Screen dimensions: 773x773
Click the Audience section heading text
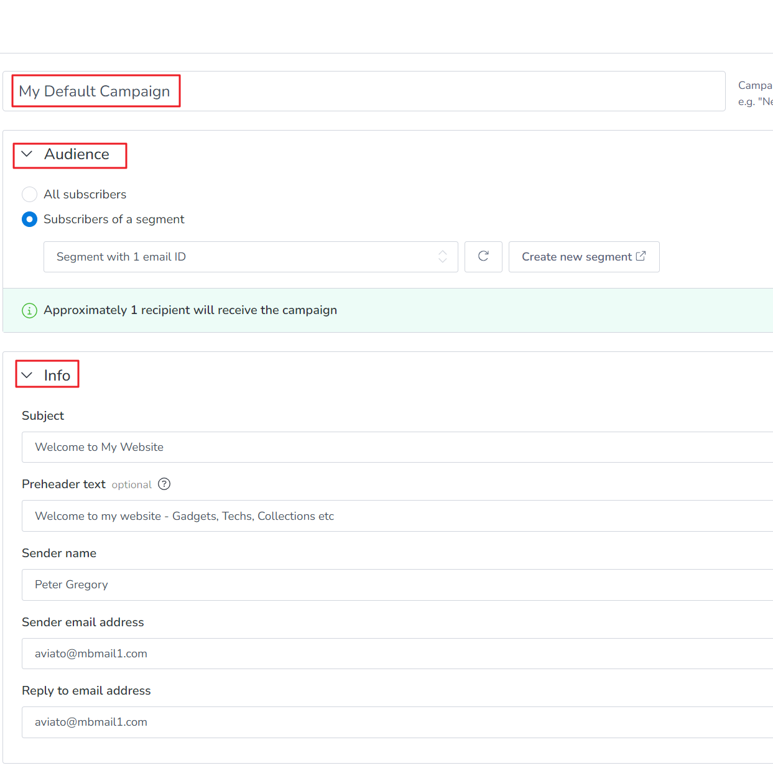(x=76, y=154)
